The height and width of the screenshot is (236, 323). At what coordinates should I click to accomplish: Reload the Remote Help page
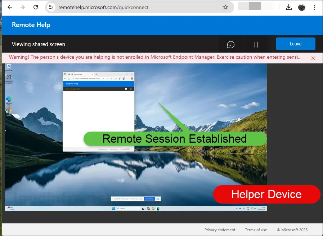[x=36, y=7]
